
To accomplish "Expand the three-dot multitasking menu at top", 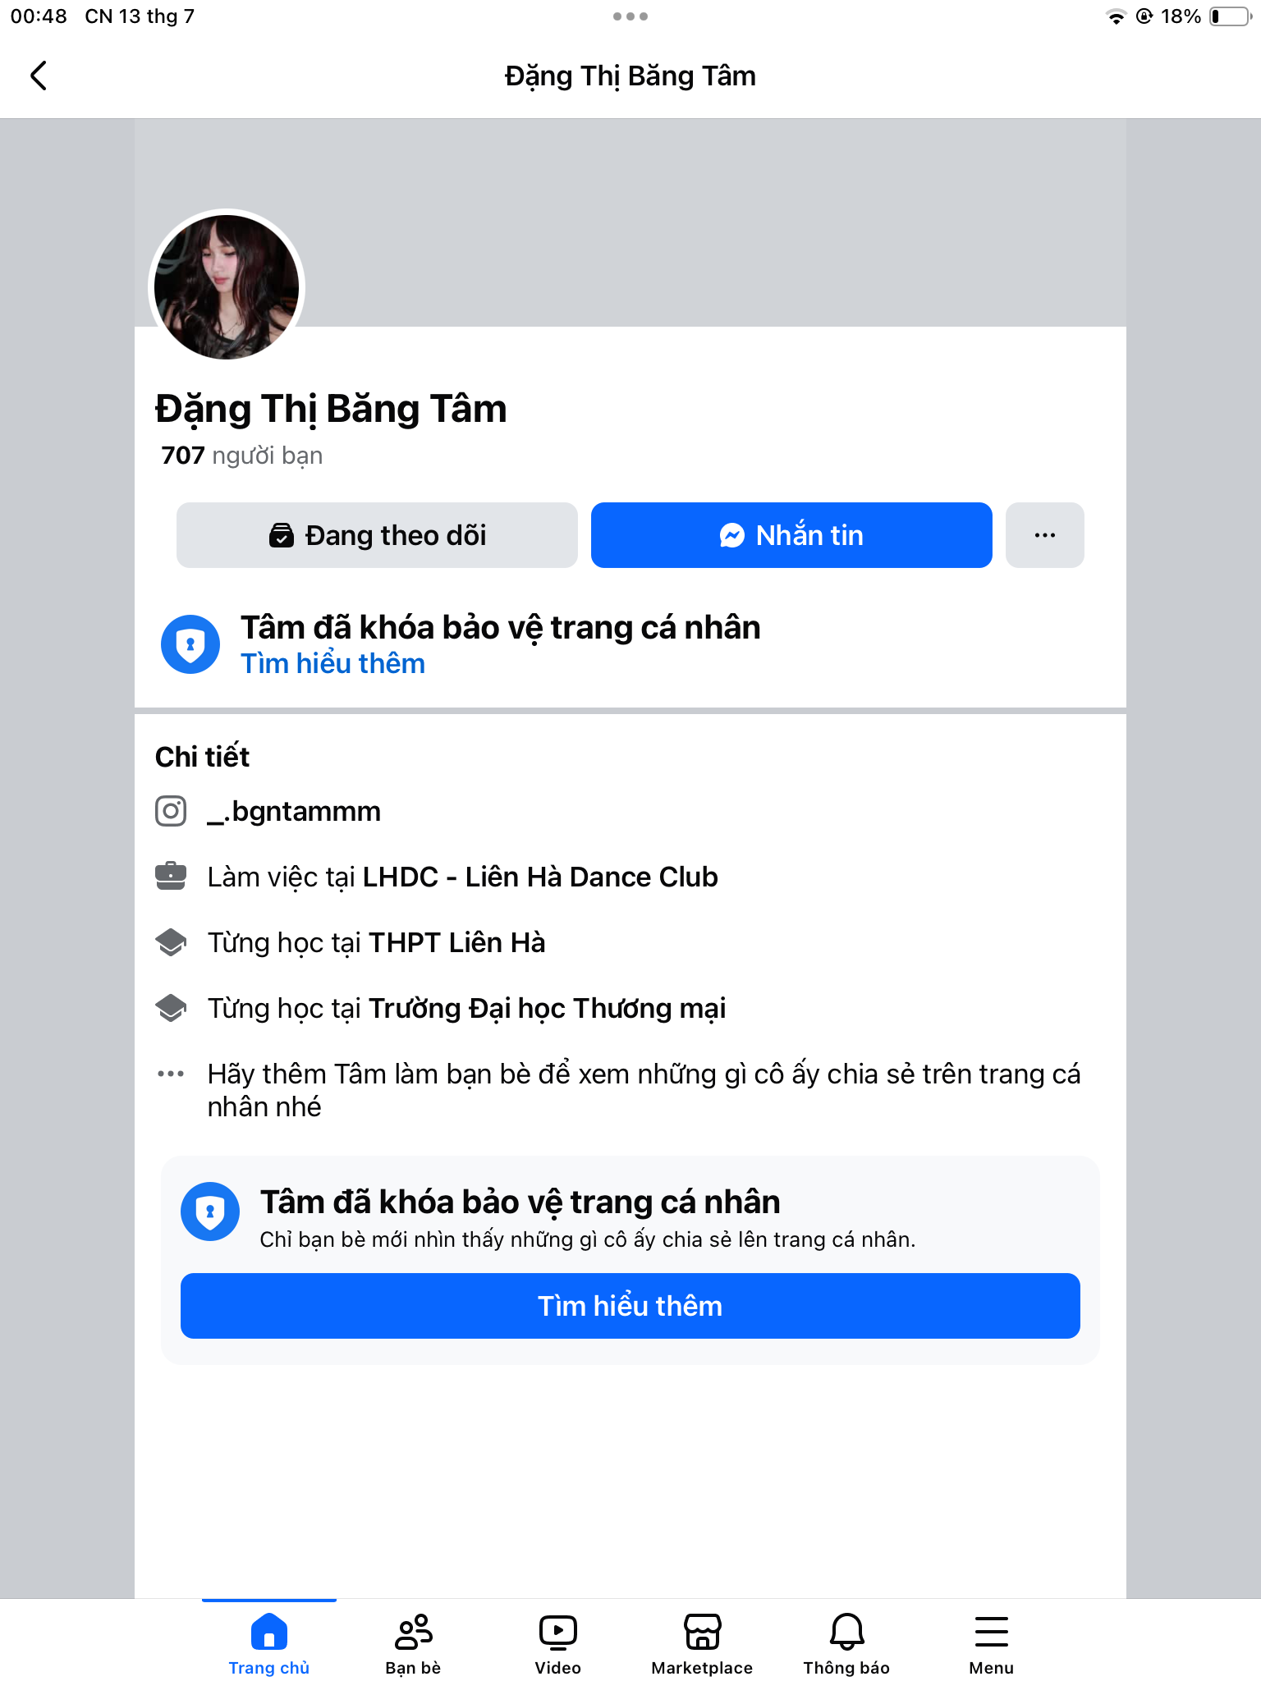I will click(630, 16).
